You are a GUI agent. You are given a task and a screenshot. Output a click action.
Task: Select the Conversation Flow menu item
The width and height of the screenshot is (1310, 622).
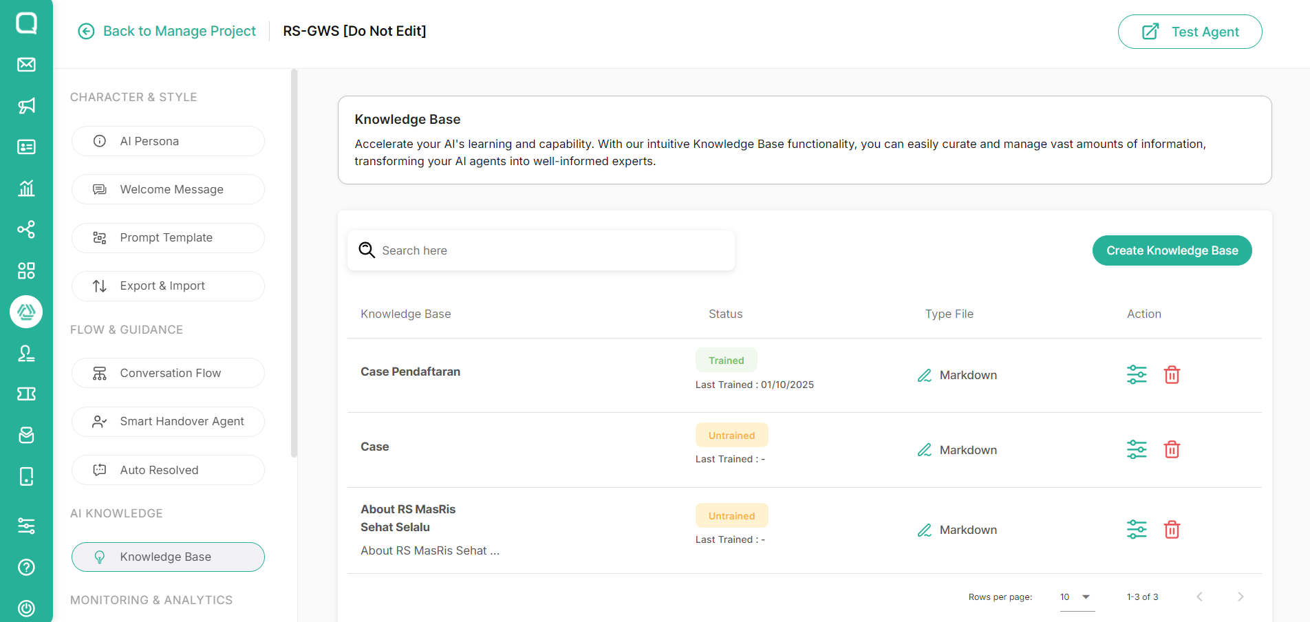(168, 373)
